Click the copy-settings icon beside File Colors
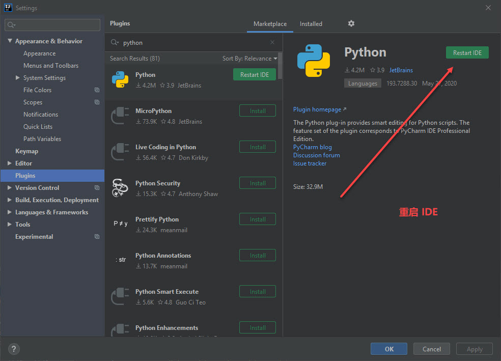The height and width of the screenshot is (361, 501). [x=96, y=90]
